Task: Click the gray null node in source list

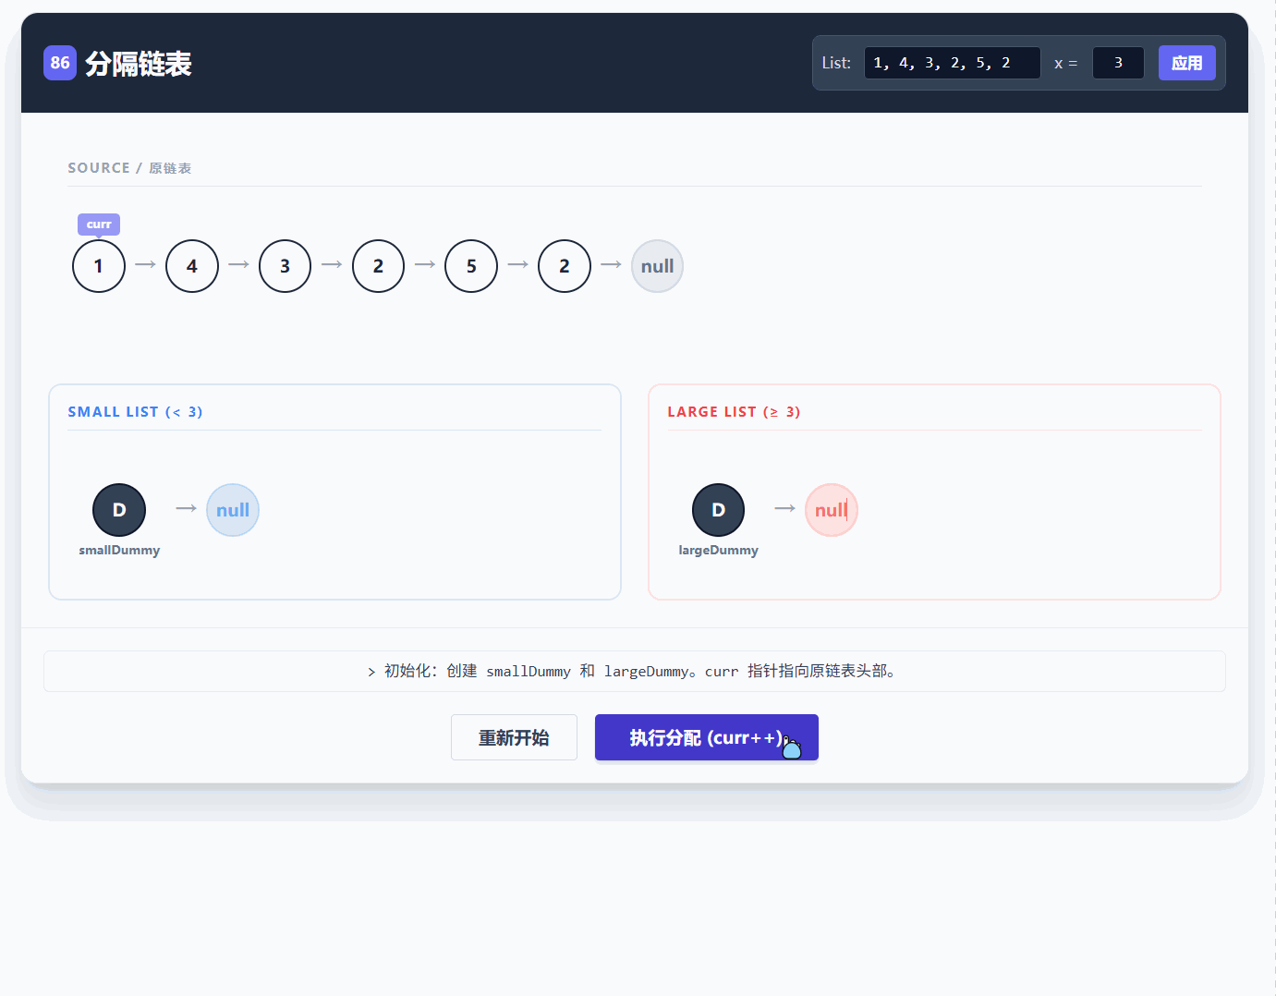Action: (x=657, y=266)
